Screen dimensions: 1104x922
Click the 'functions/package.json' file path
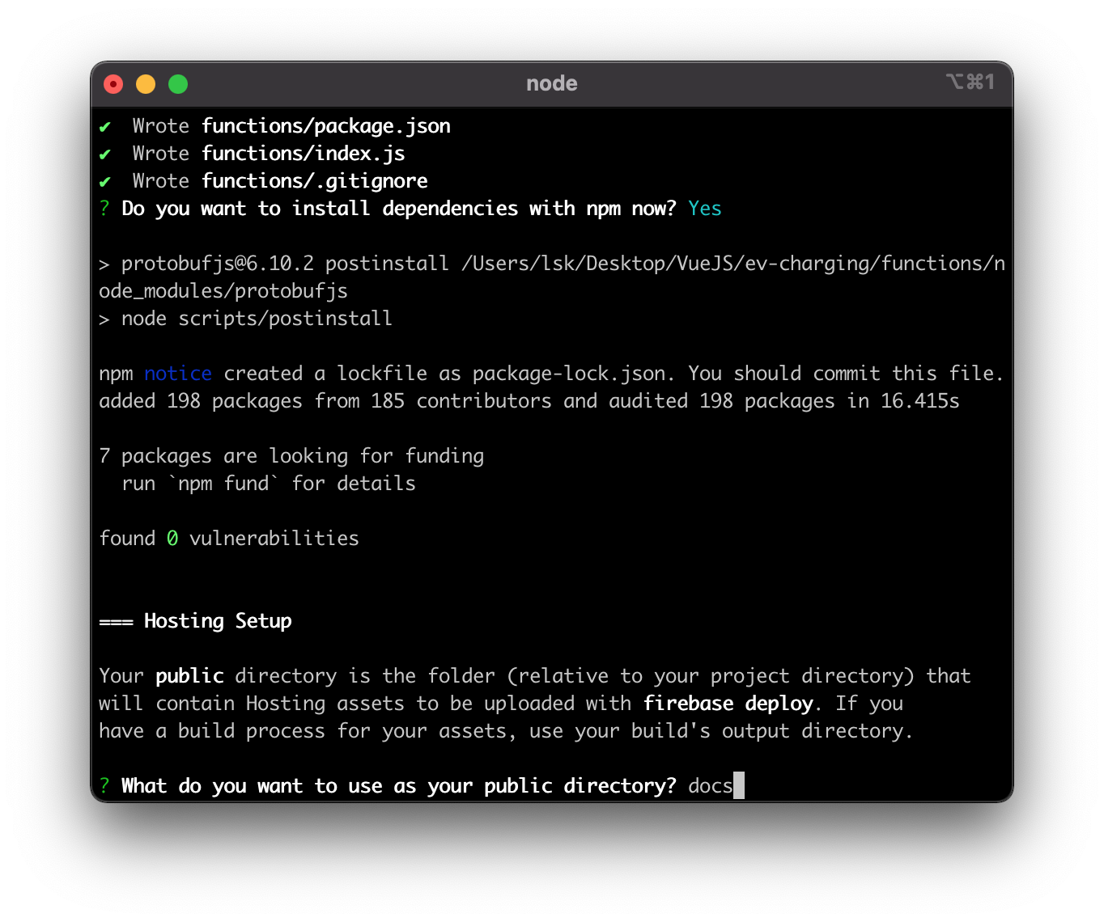coord(326,126)
